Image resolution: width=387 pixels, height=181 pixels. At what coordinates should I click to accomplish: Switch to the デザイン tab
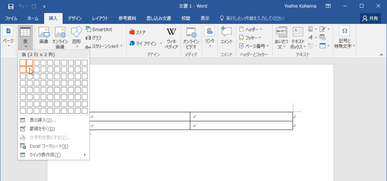click(x=75, y=18)
